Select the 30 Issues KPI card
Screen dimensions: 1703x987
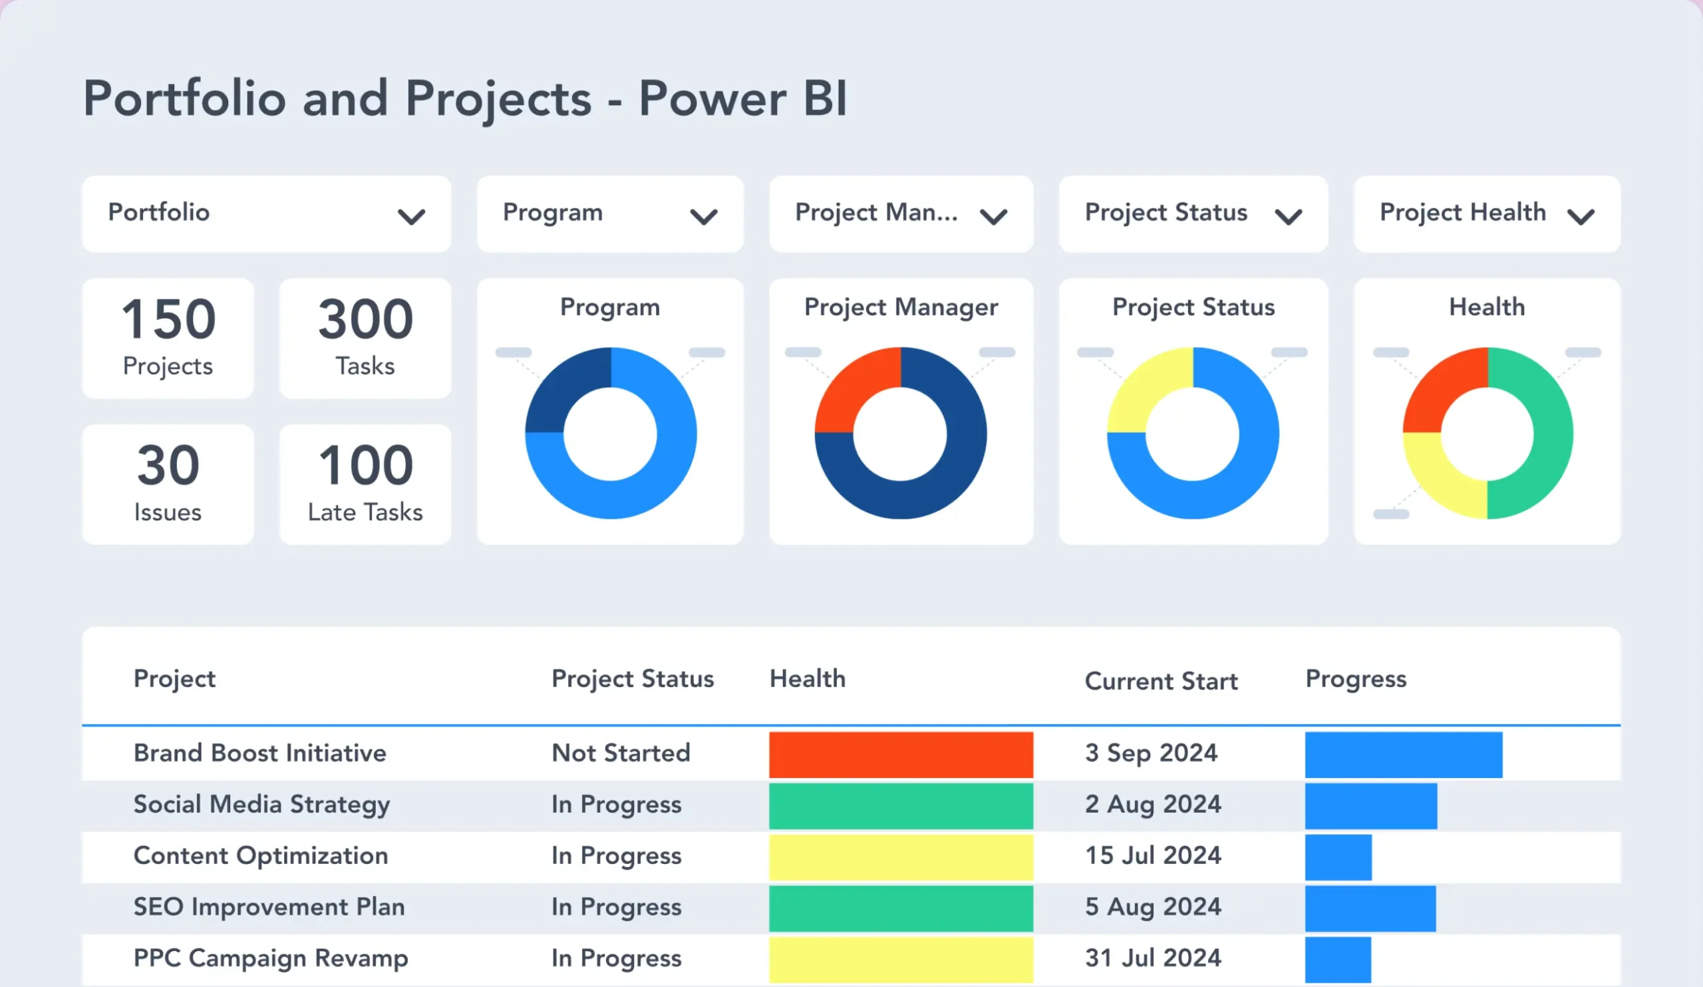click(168, 484)
